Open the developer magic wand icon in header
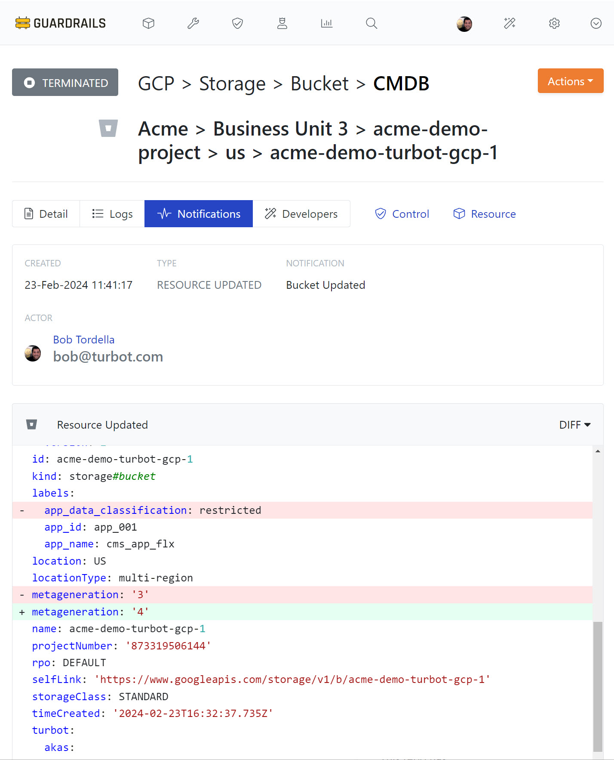 pos(510,23)
